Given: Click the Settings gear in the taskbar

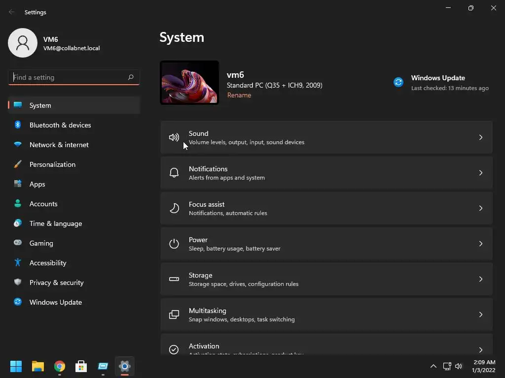Looking at the screenshot, I should (125, 366).
